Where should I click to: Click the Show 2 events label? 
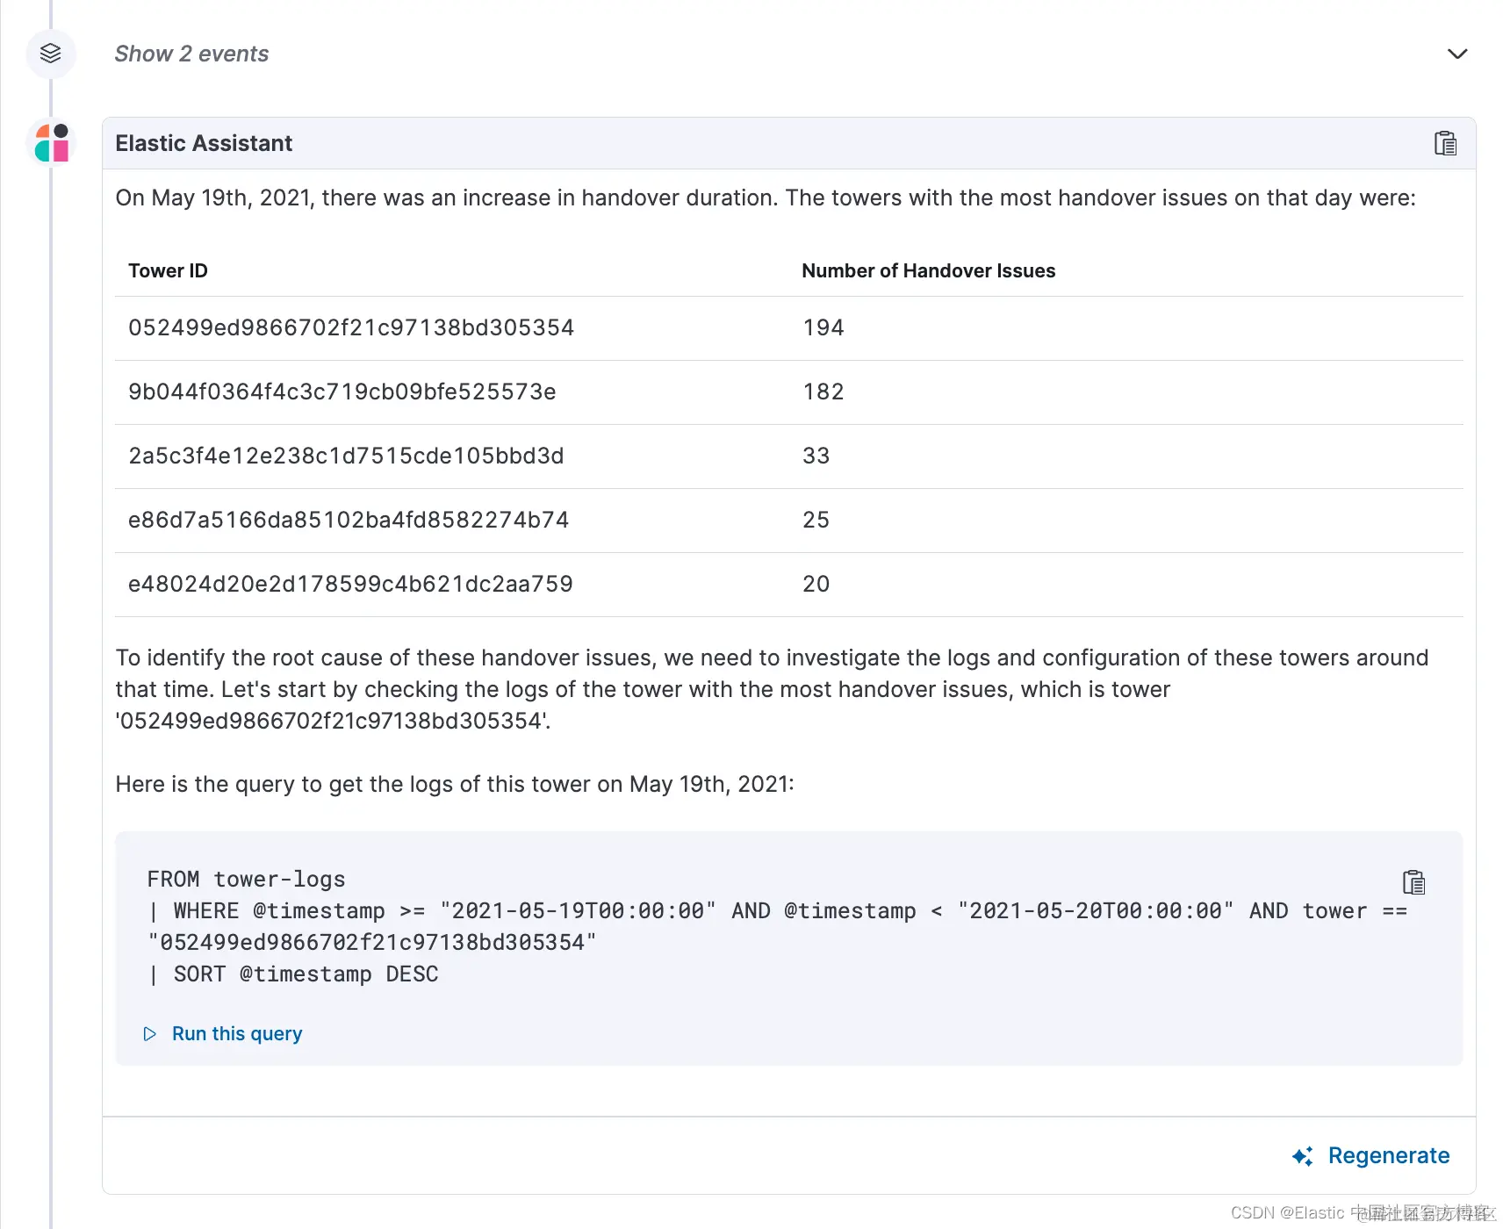191,54
